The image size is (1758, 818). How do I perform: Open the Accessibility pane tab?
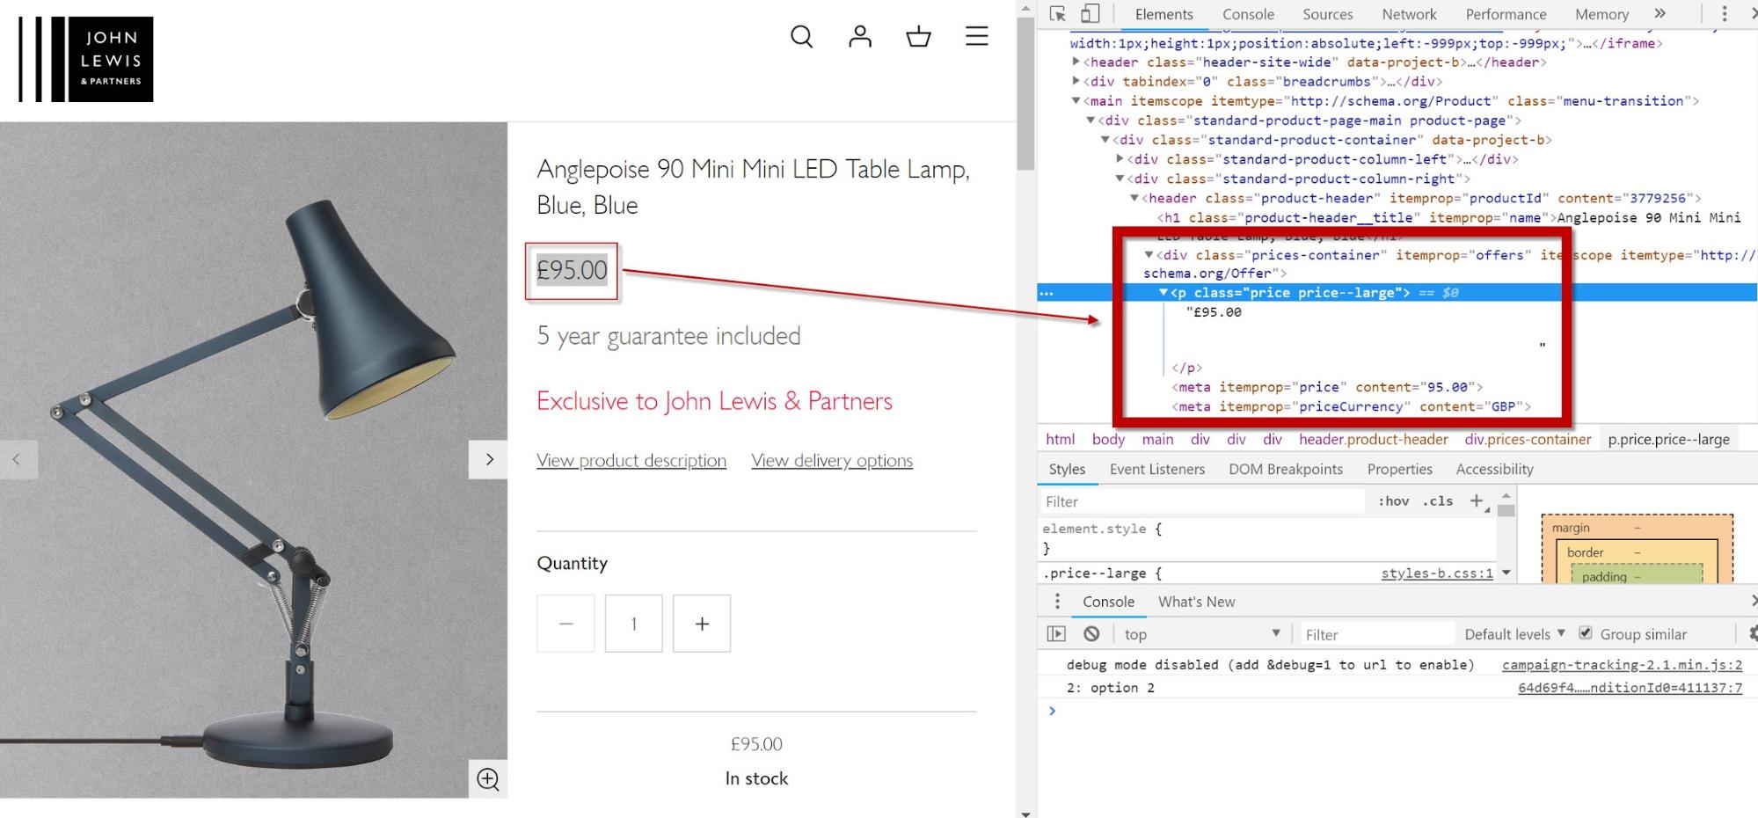1494,469
